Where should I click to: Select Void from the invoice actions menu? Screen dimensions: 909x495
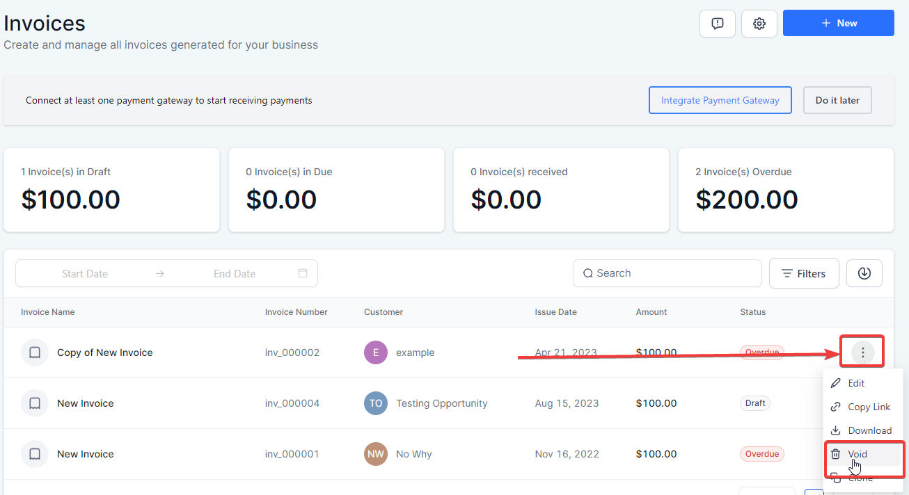click(x=857, y=453)
